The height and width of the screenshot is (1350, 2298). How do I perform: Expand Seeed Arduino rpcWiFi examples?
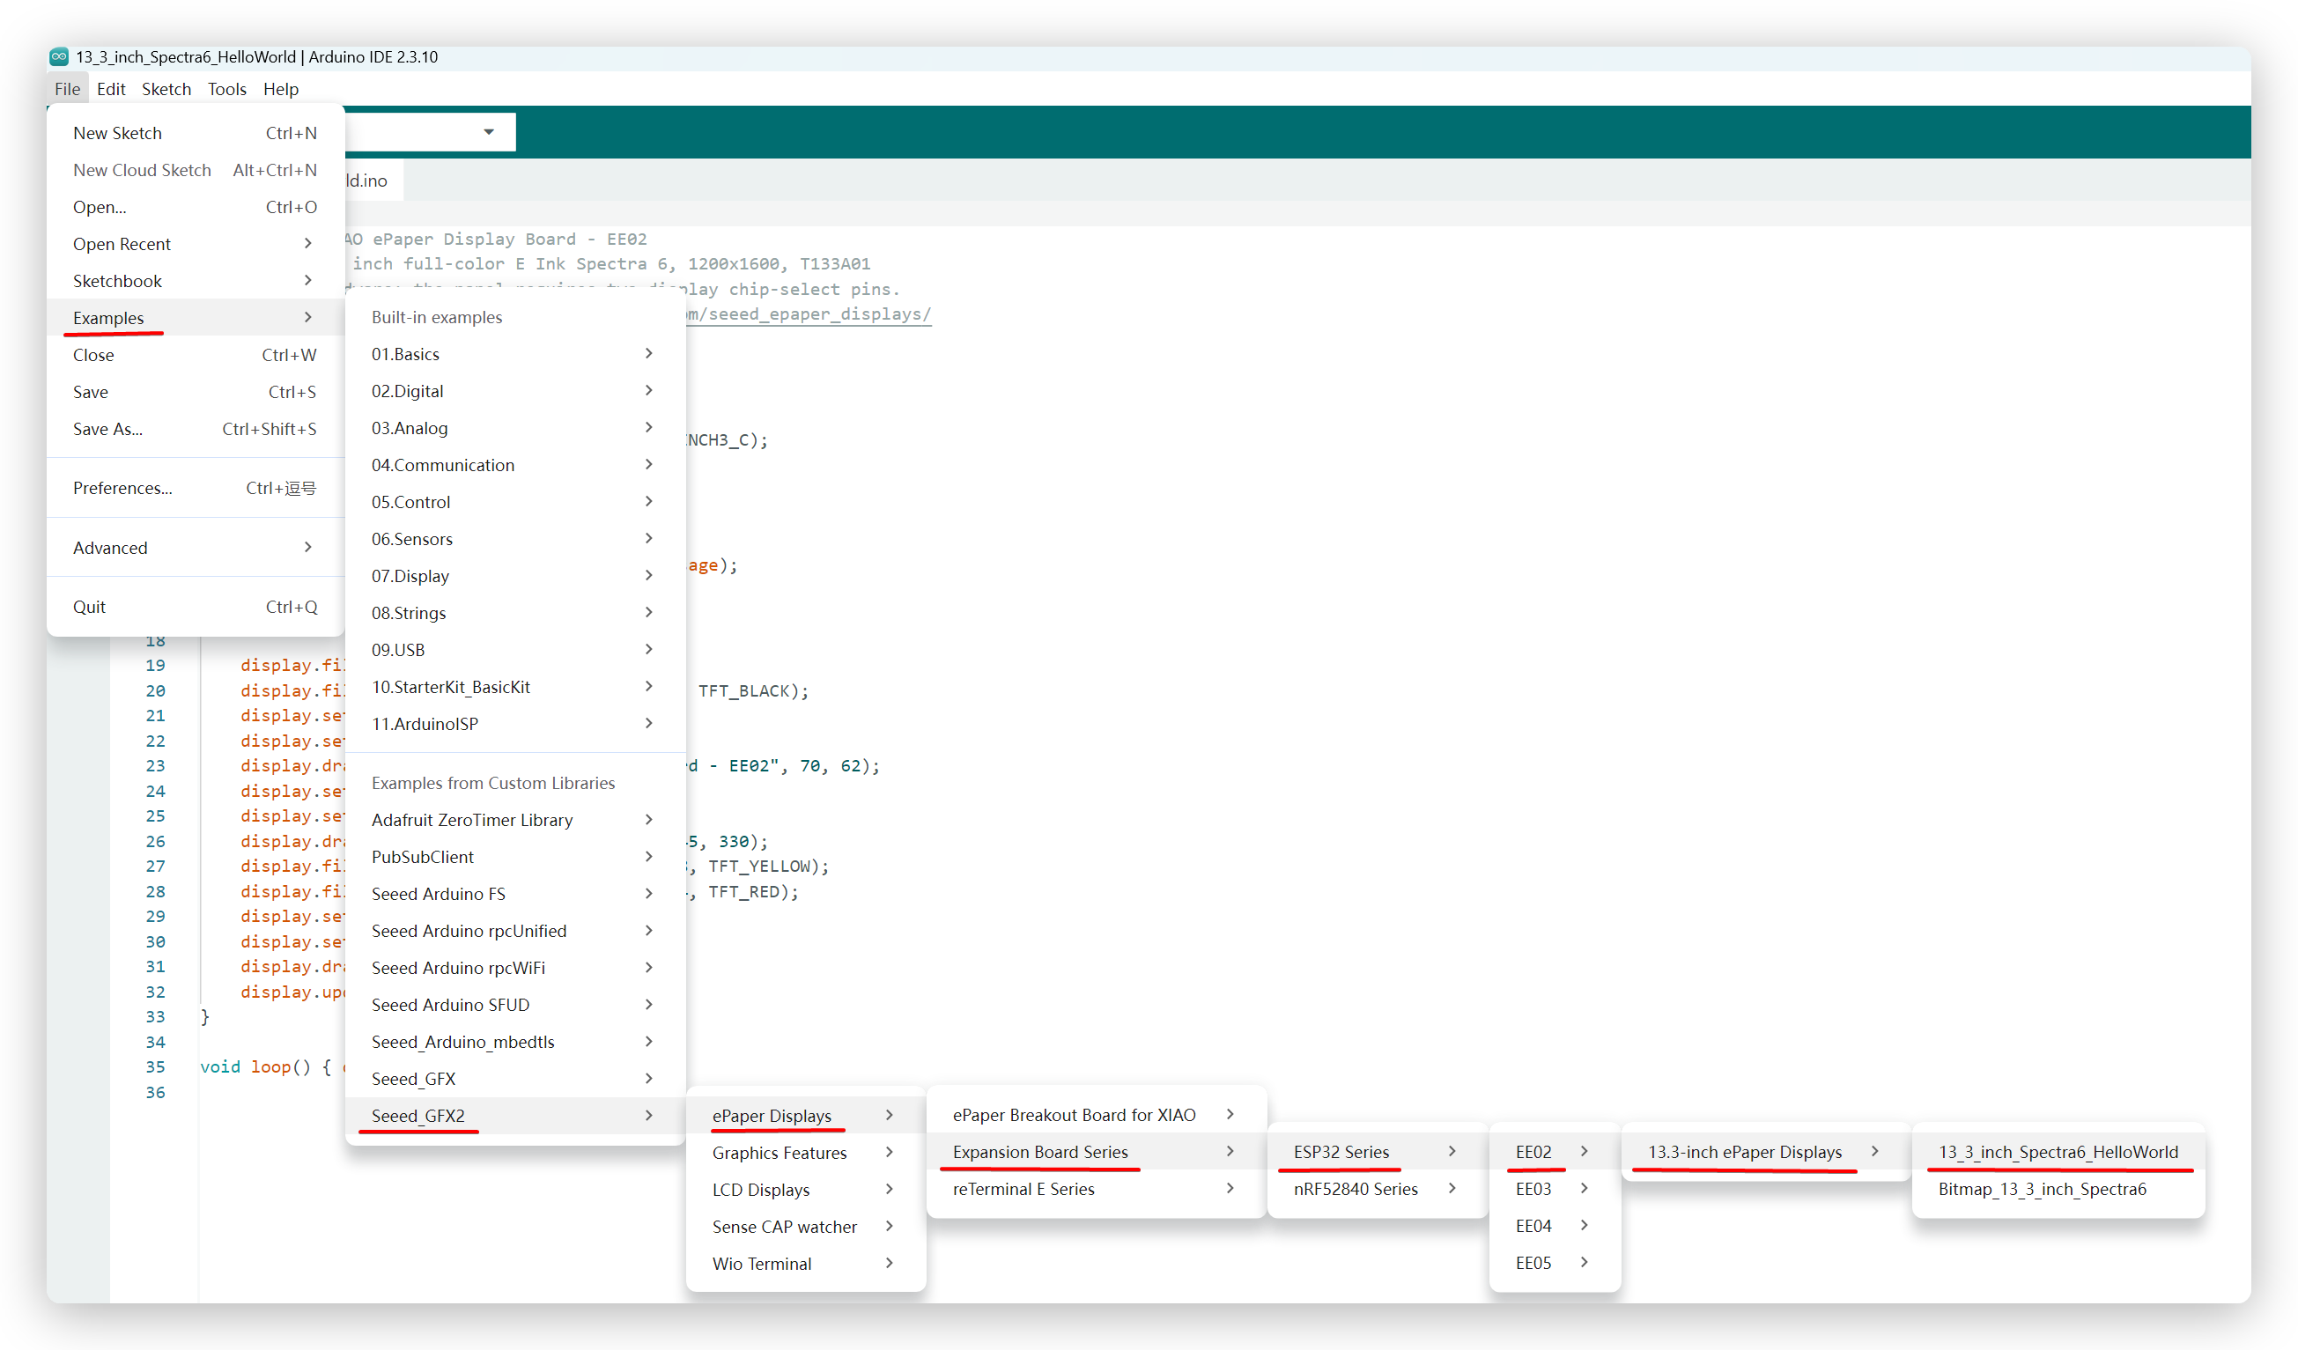(514, 967)
